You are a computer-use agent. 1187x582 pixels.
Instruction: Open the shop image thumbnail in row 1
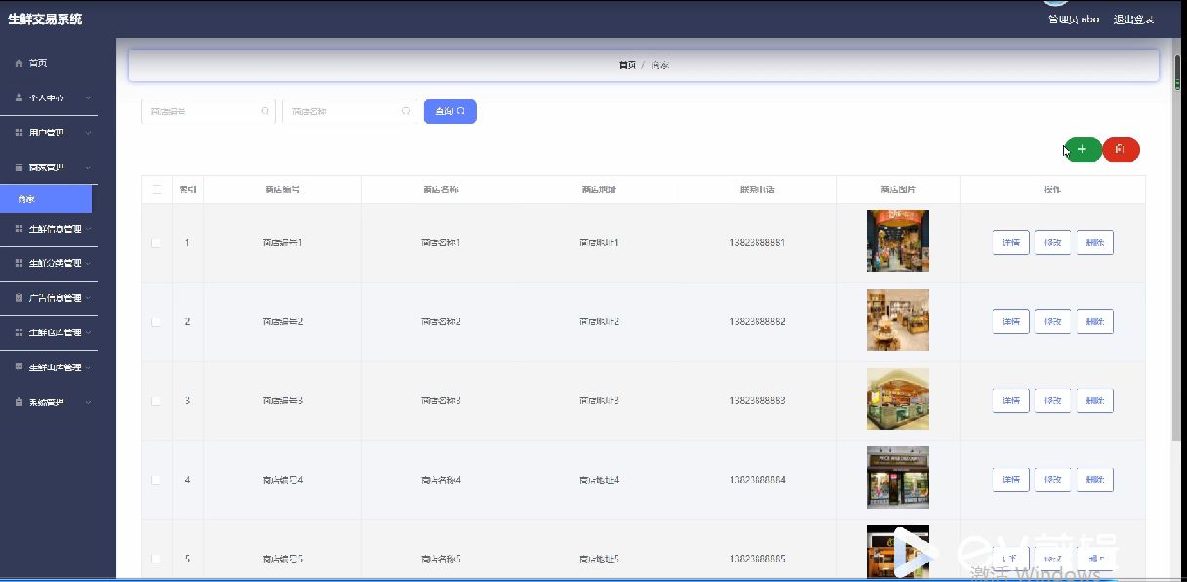click(x=898, y=241)
